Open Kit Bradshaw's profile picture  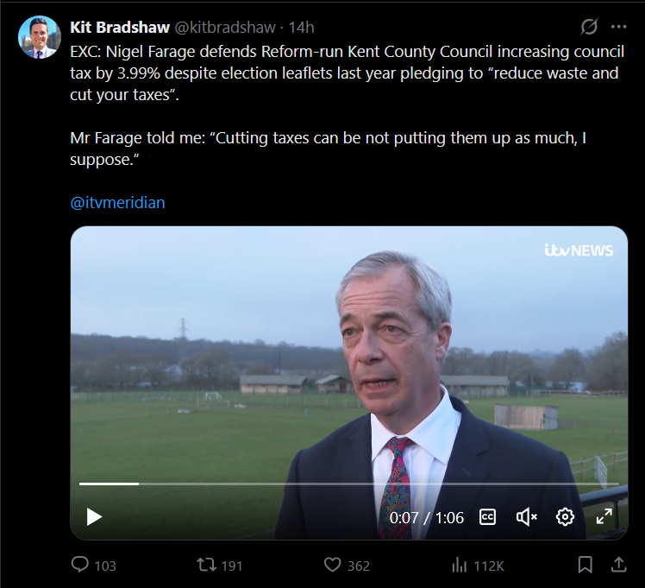pos(39,37)
